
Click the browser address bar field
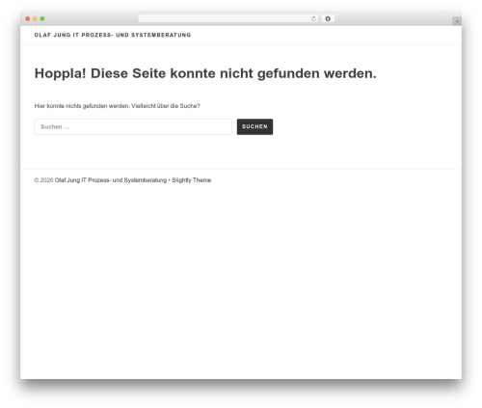[x=228, y=18]
